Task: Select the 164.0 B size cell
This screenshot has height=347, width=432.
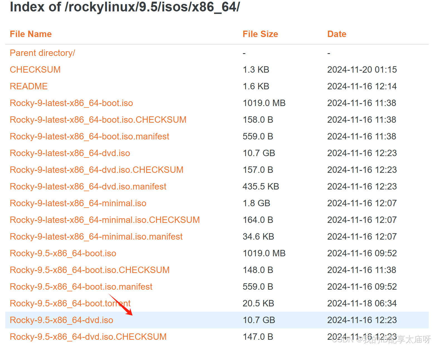Action: click(258, 220)
